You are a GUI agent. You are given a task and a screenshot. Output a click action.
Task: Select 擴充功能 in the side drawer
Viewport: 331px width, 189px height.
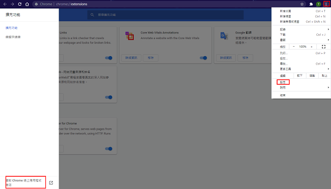pyautogui.click(x=11, y=28)
